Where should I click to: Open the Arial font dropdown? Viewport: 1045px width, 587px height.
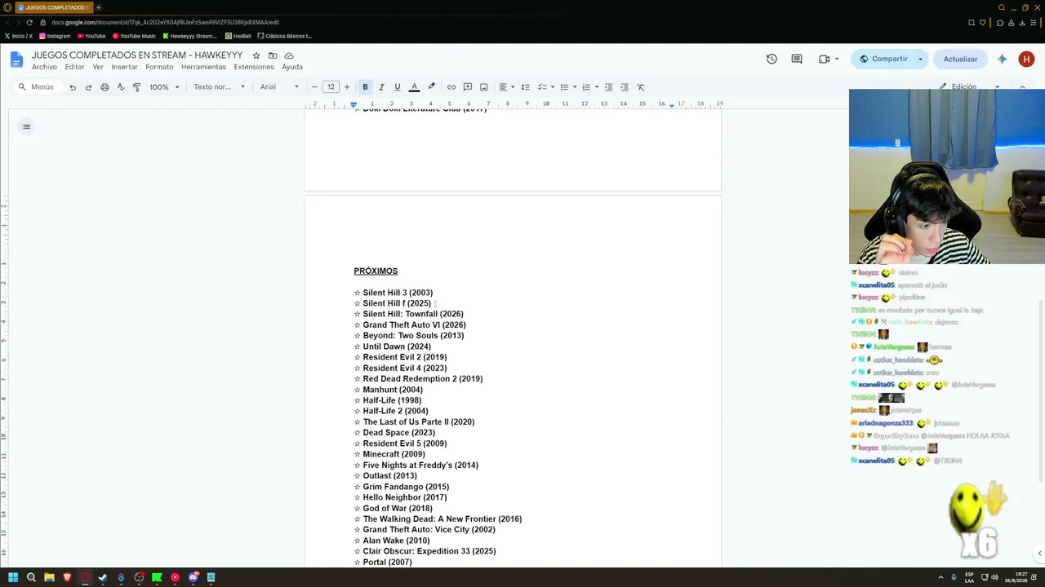point(280,87)
